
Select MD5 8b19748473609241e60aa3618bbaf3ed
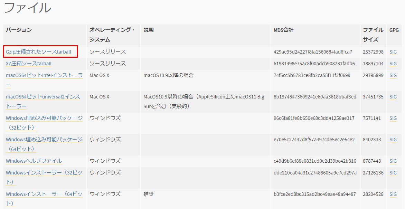315,97
